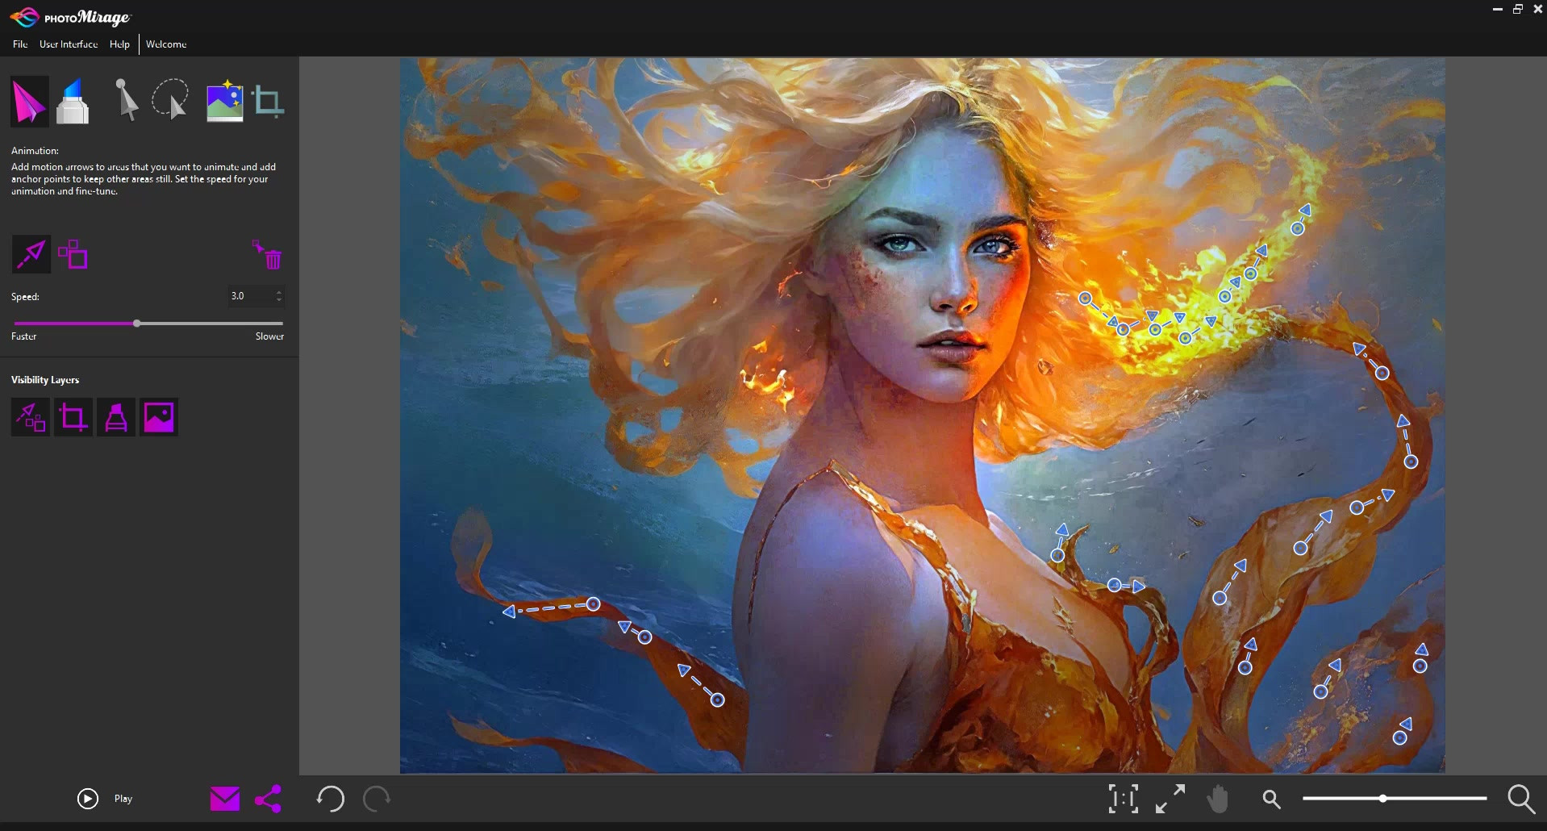Image resolution: width=1547 pixels, height=831 pixels.
Task: Select the Pan hand tool
Action: tap(1218, 799)
